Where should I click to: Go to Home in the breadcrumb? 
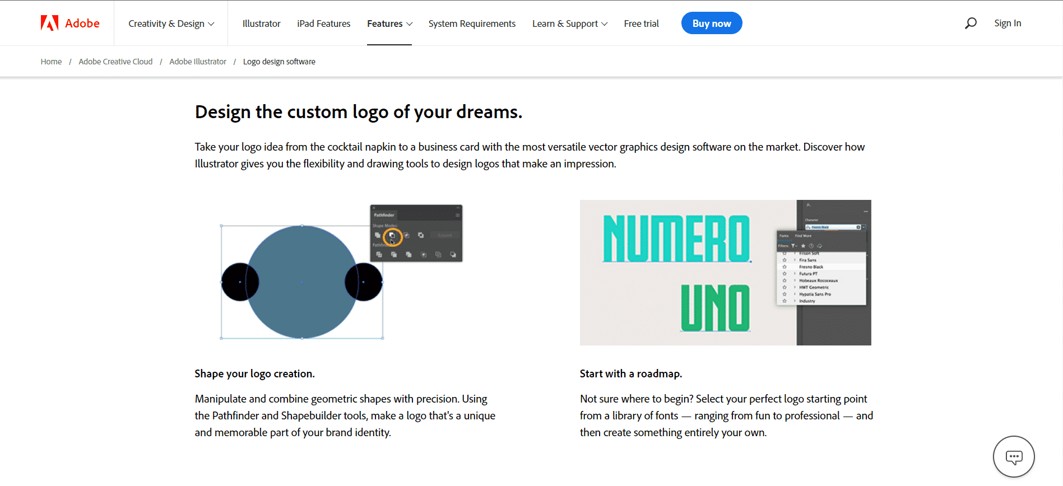(51, 62)
